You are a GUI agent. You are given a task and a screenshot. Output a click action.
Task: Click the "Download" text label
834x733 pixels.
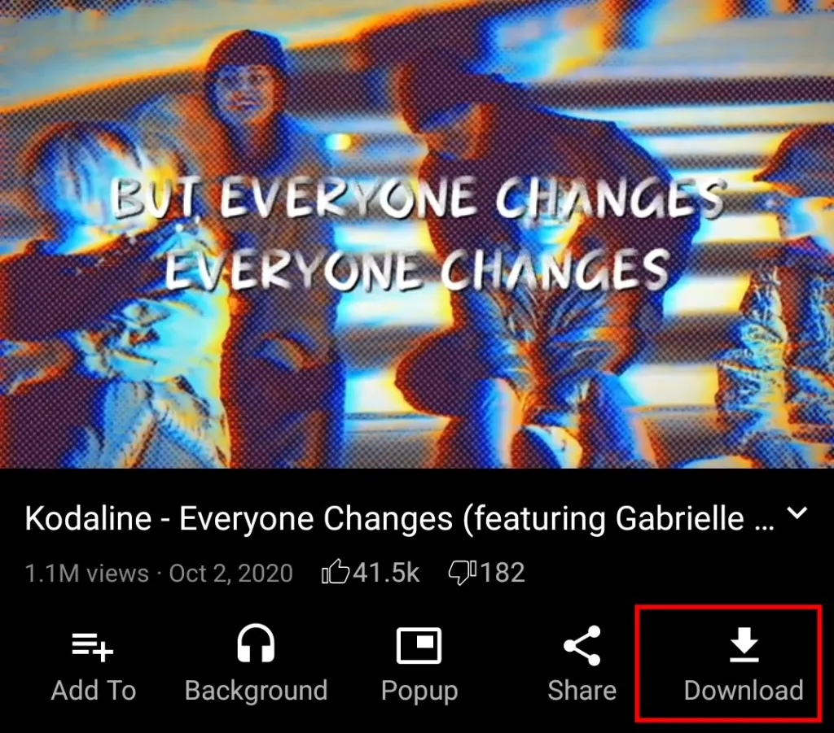(x=744, y=691)
